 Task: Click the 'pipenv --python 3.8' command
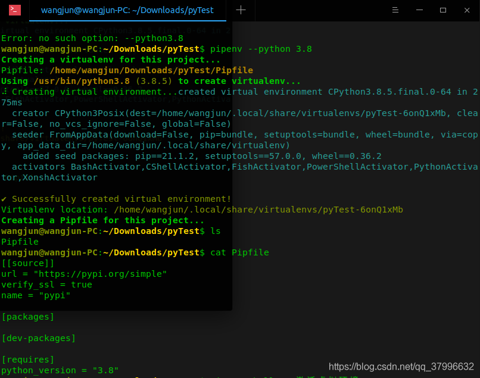[261, 49]
